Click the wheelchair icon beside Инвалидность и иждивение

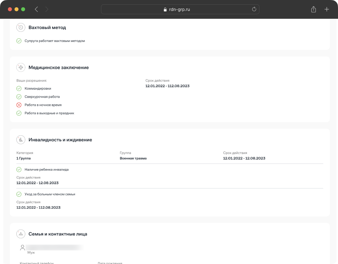(x=21, y=140)
